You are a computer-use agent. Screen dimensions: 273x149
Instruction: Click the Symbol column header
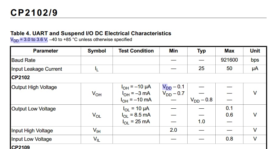[97, 51]
